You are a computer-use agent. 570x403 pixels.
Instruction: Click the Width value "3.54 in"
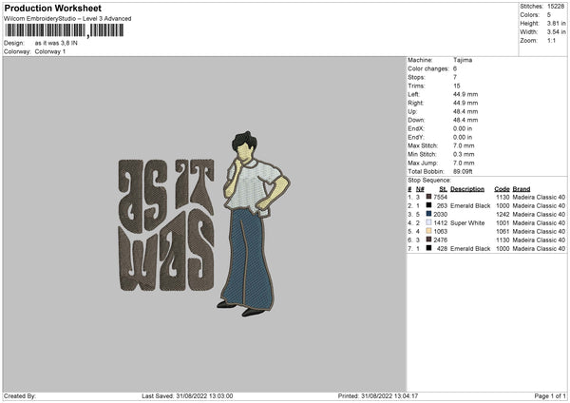556,32
